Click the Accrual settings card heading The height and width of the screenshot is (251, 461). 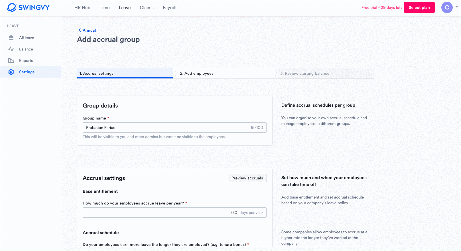tap(104, 178)
